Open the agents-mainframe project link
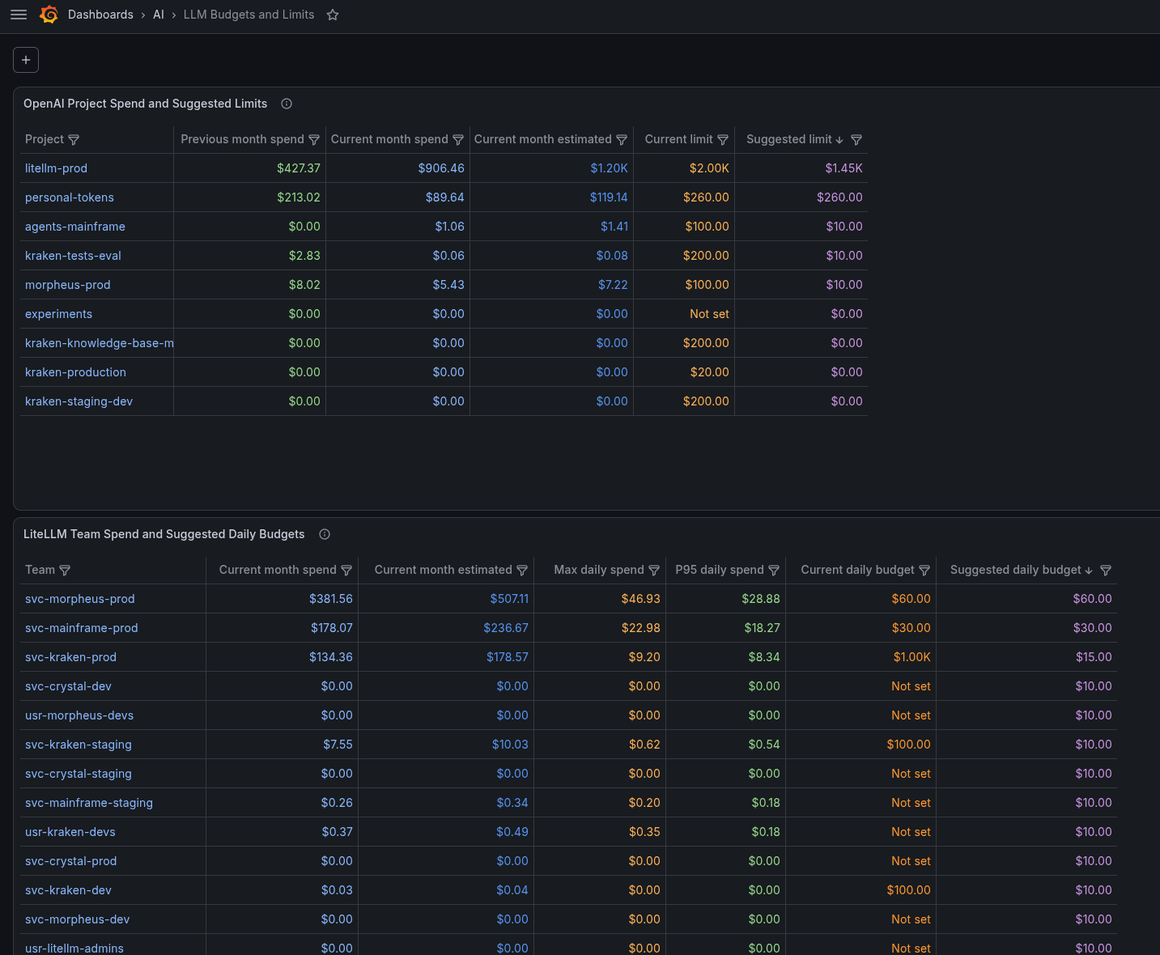The width and height of the screenshot is (1160, 955). tap(75, 227)
